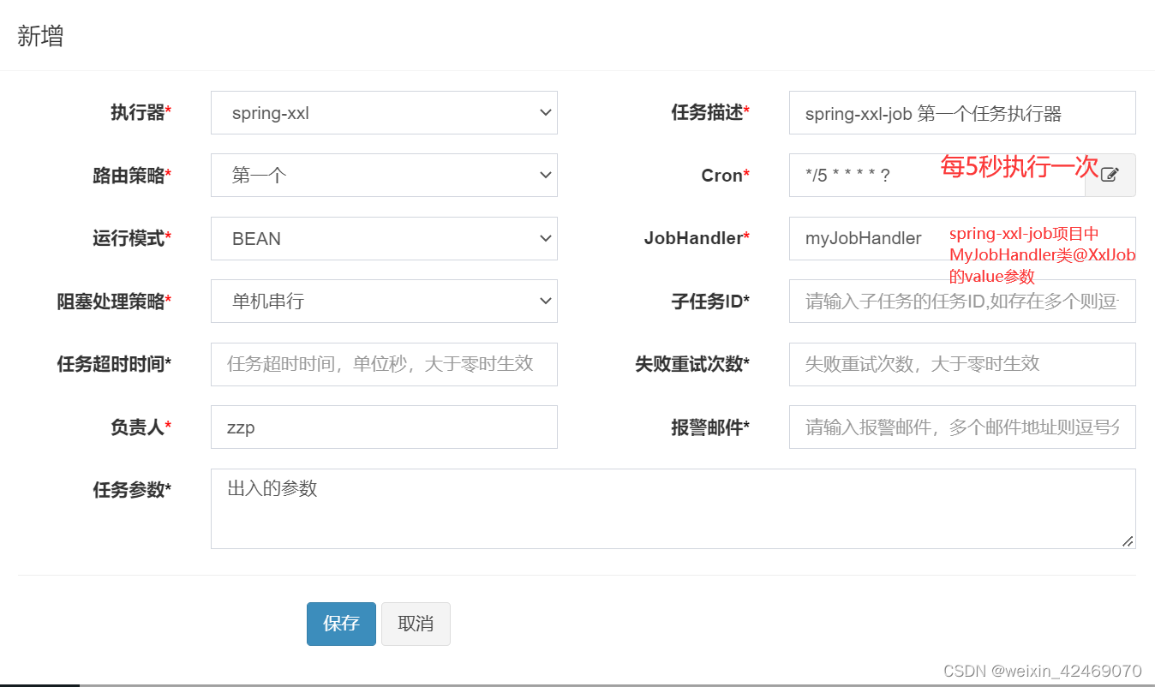Image resolution: width=1155 pixels, height=687 pixels.
Task: Click the 任务超时时间 field label
Action: [x=114, y=364]
